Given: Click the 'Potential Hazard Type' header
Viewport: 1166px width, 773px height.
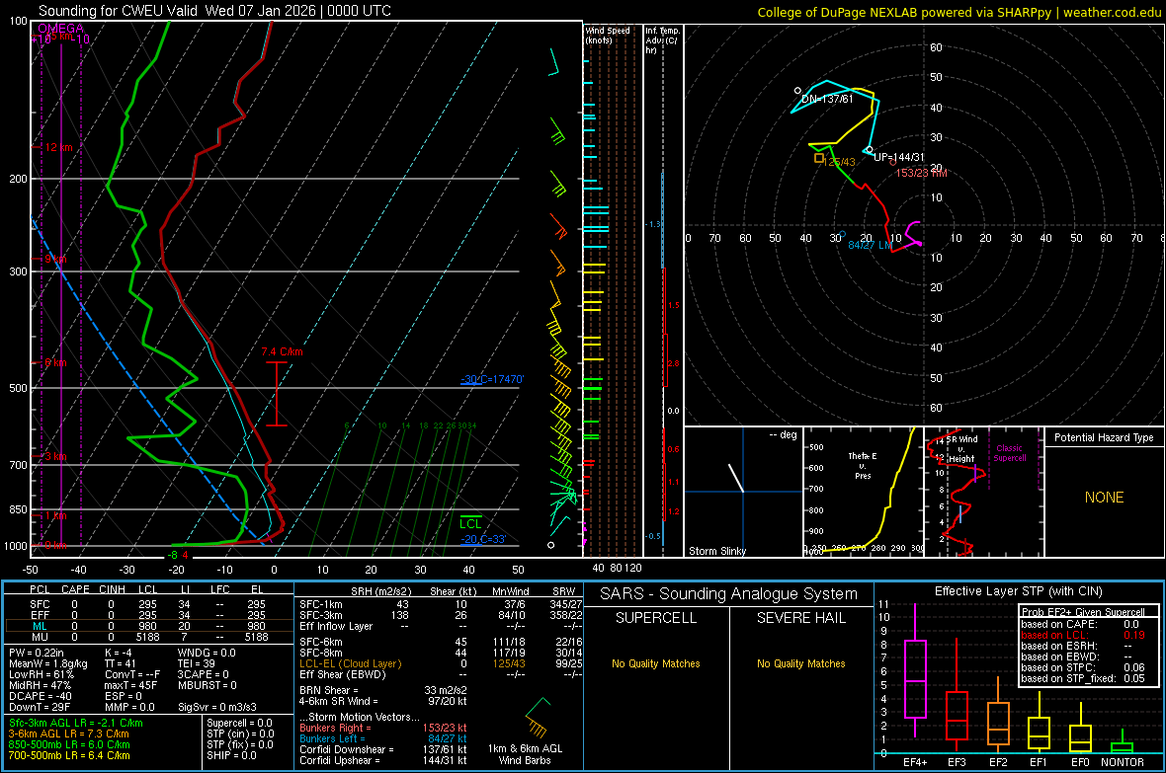Looking at the screenshot, I should click(1104, 437).
